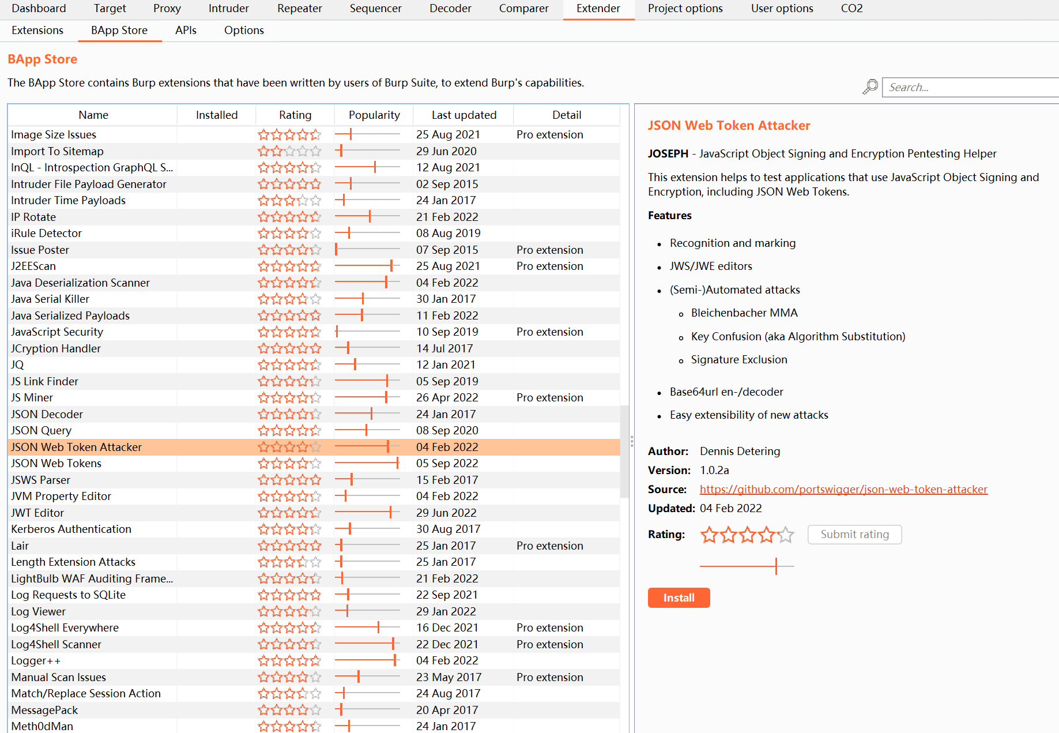Select the Length Extension Attacks row

[314, 562]
